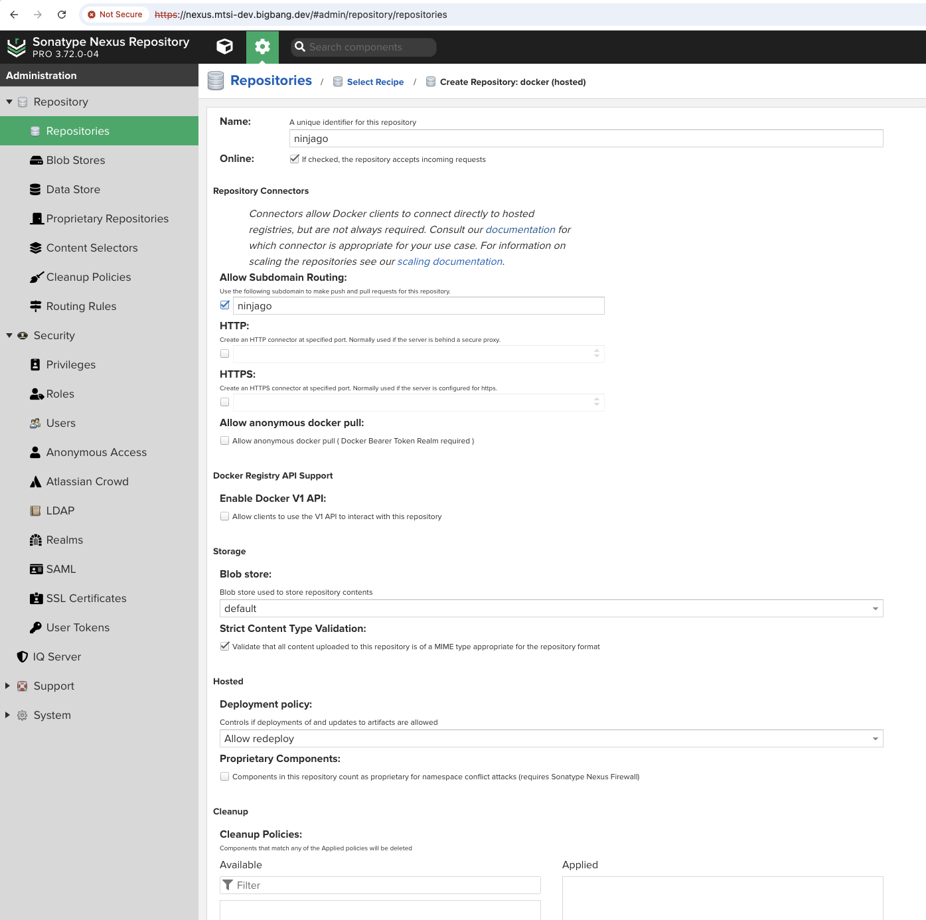
Task: Click the LDAP book icon
Action: (35, 511)
